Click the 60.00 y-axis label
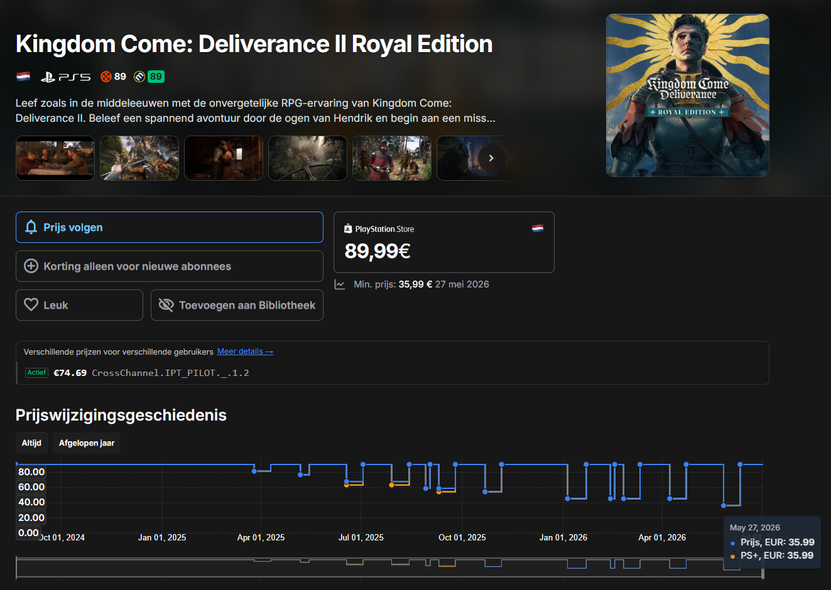This screenshot has height=590, width=831. 31,487
